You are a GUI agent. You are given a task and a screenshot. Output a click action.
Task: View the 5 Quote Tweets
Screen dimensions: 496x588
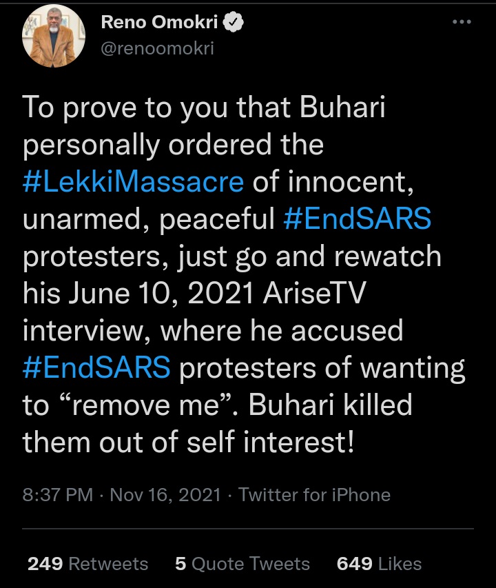point(242,564)
